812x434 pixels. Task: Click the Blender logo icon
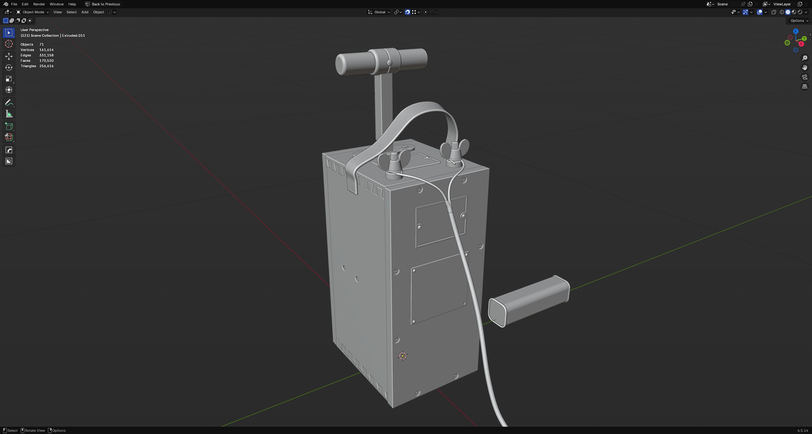tap(6, 4)
